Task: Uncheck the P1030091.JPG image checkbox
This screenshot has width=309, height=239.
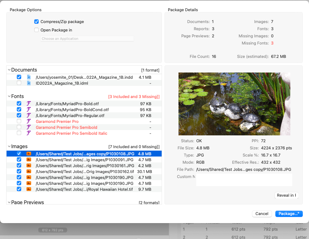Action: click(x=19, y=159)
